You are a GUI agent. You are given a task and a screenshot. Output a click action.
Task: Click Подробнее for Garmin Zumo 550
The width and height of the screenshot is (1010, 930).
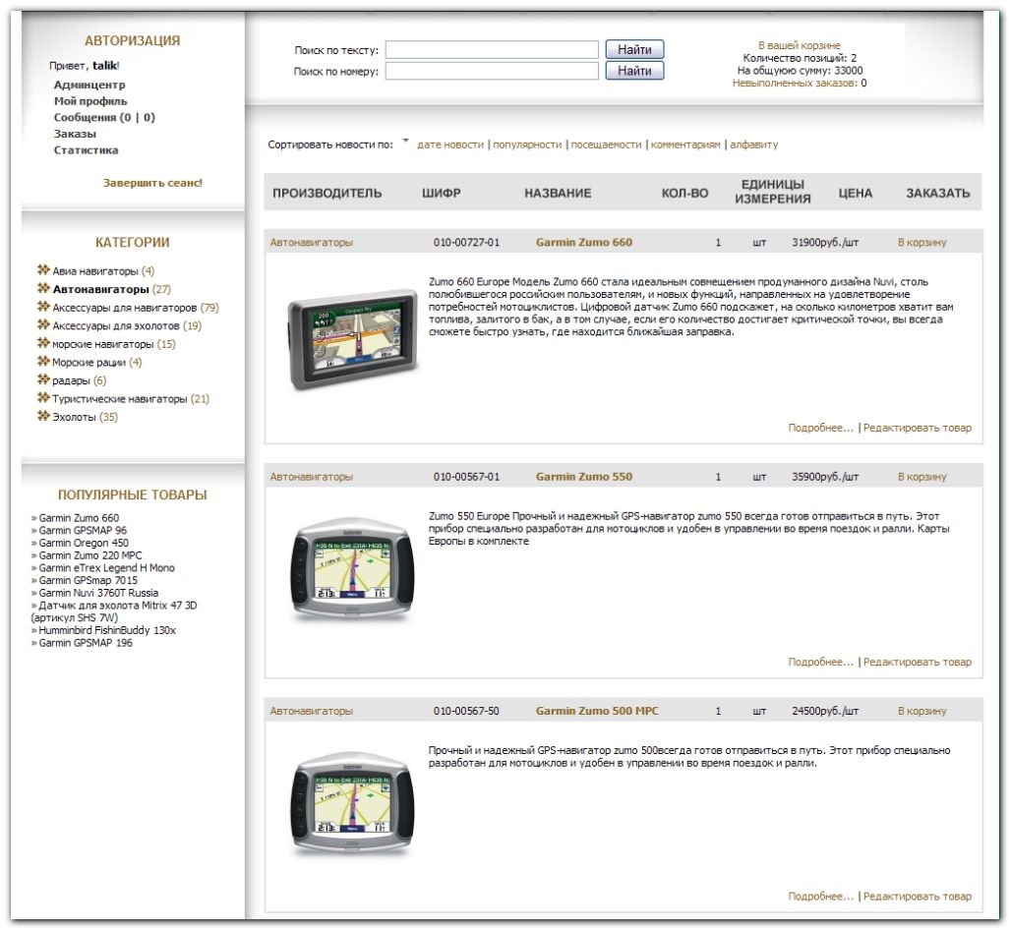click(x=820, y=662)
